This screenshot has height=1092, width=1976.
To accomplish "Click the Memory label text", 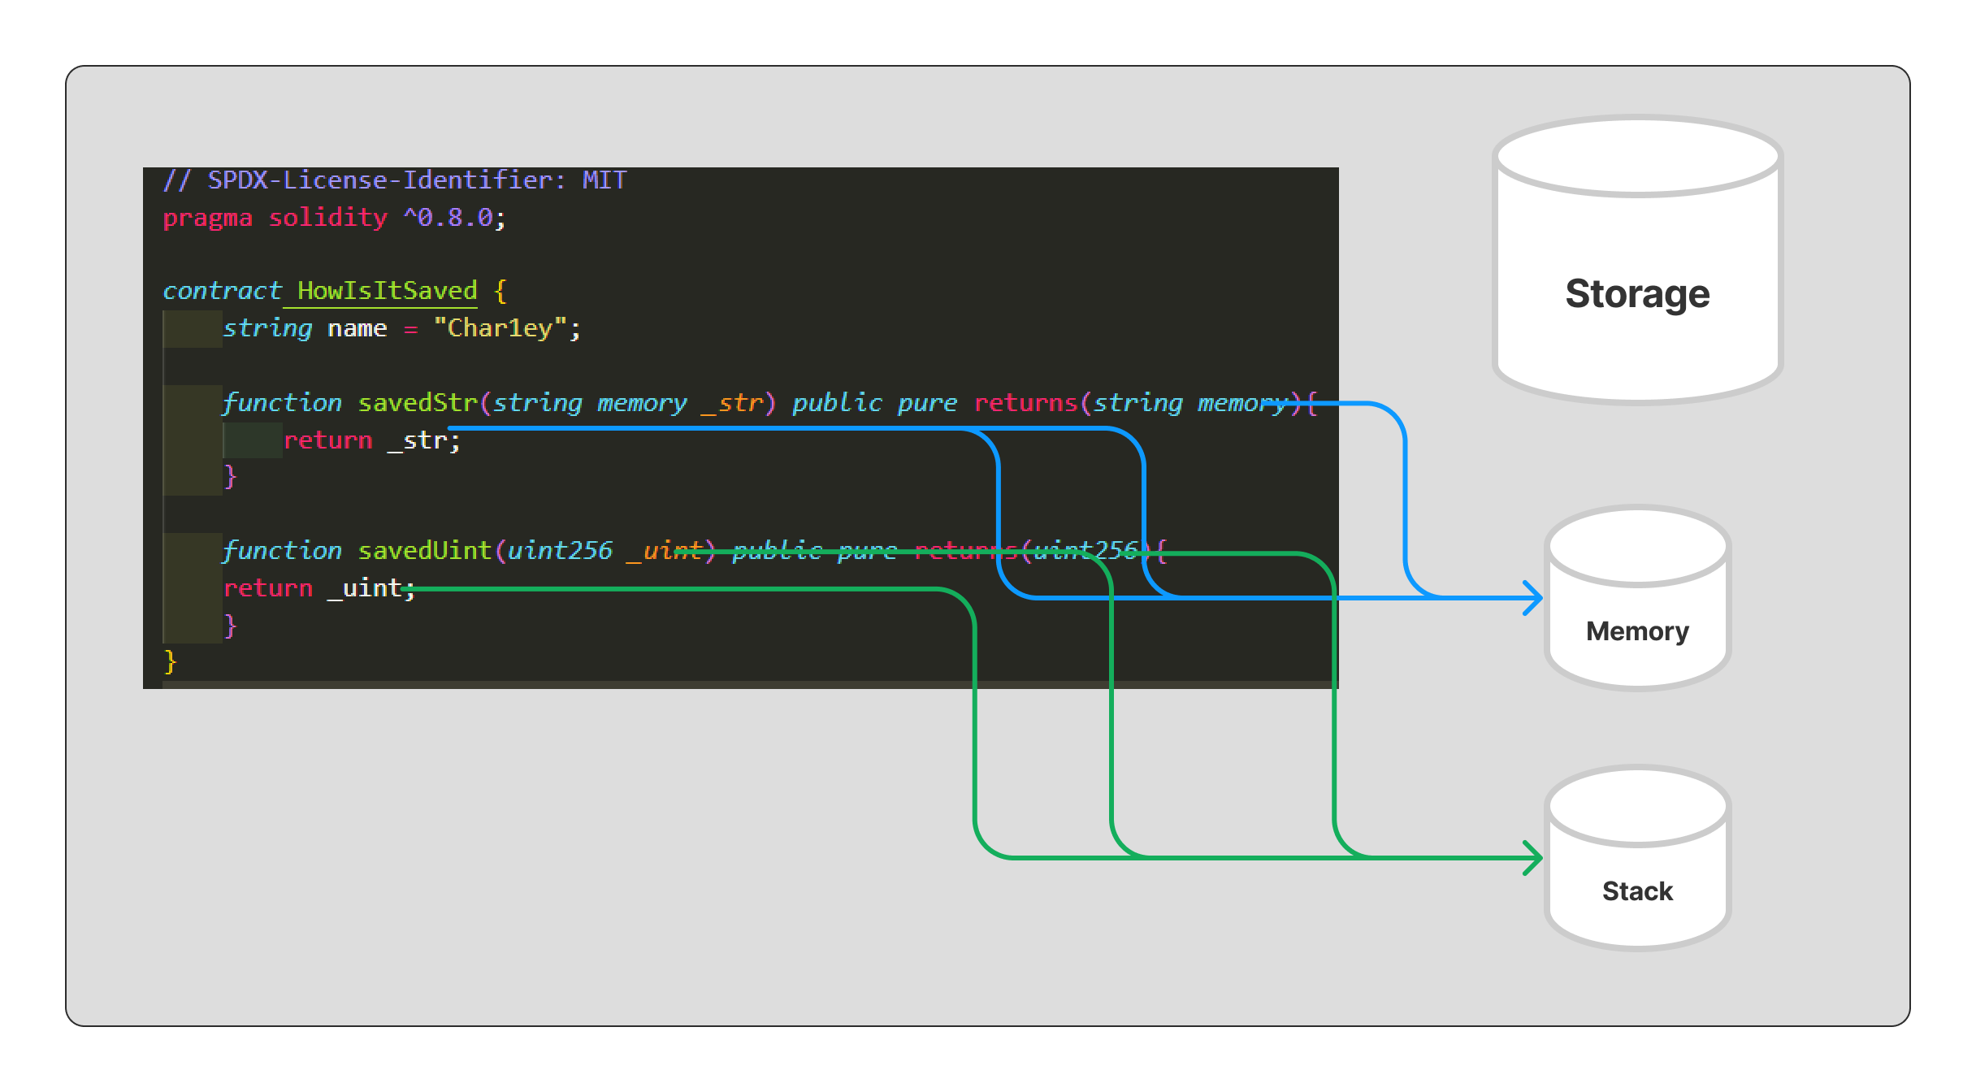I will click(1637, 631).
